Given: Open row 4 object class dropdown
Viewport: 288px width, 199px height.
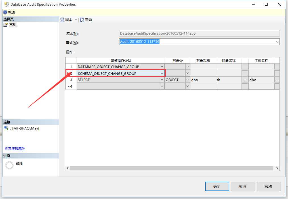Looking at the screenshot, I should coord(187,86).
